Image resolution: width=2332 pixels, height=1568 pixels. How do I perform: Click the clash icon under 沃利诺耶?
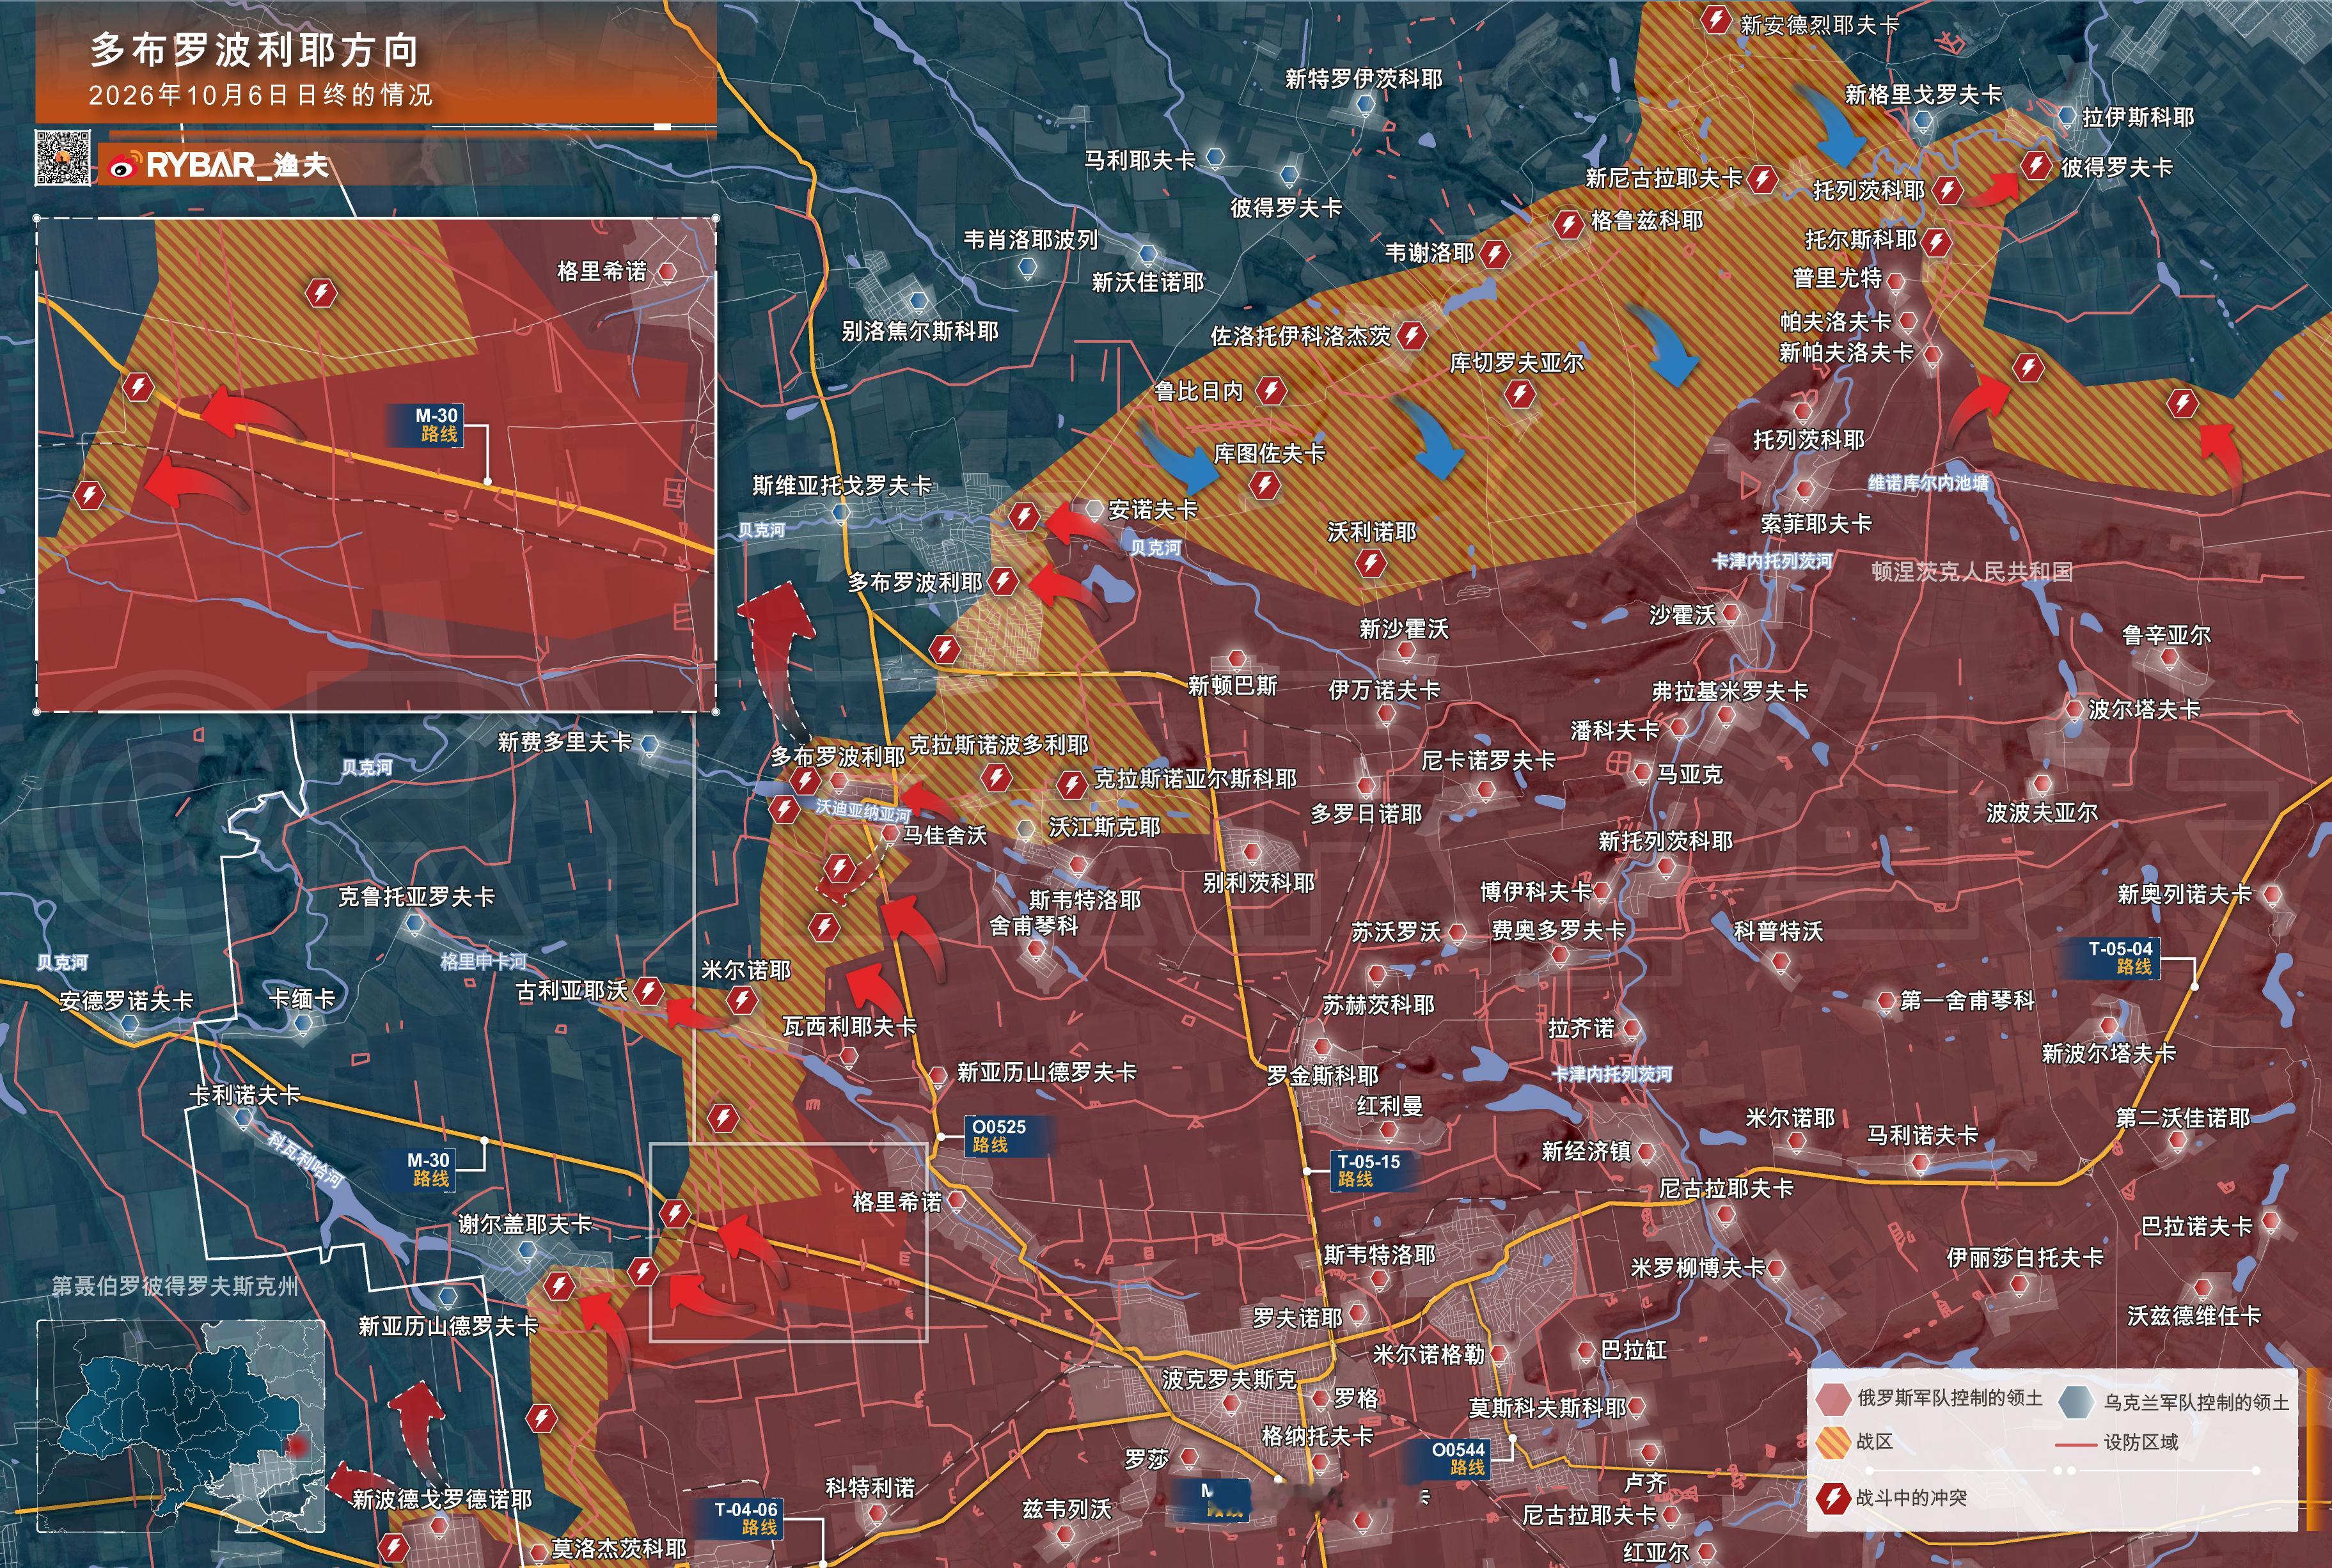tap(1371, 564)
